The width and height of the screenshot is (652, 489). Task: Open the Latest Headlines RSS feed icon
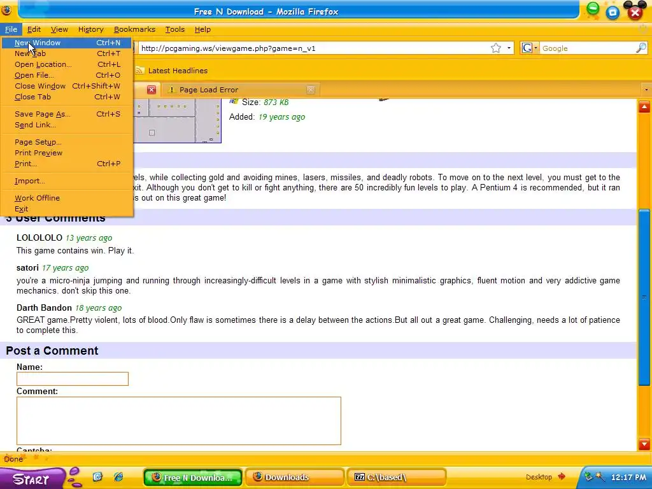(139, 71)
